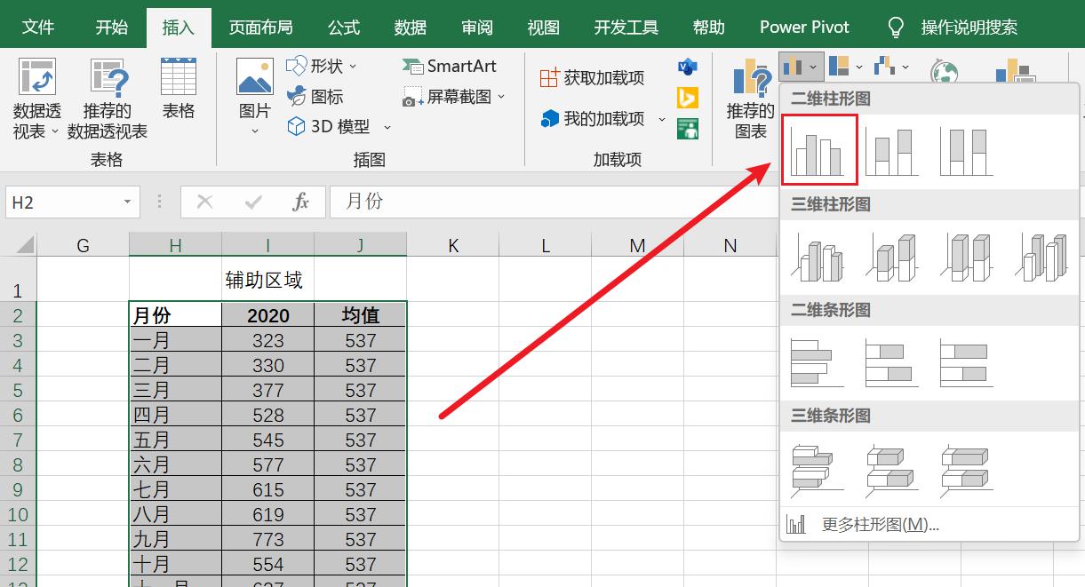1085x587 pixels.
Task: Click the 均值 header cell
Action: (361, 315)
